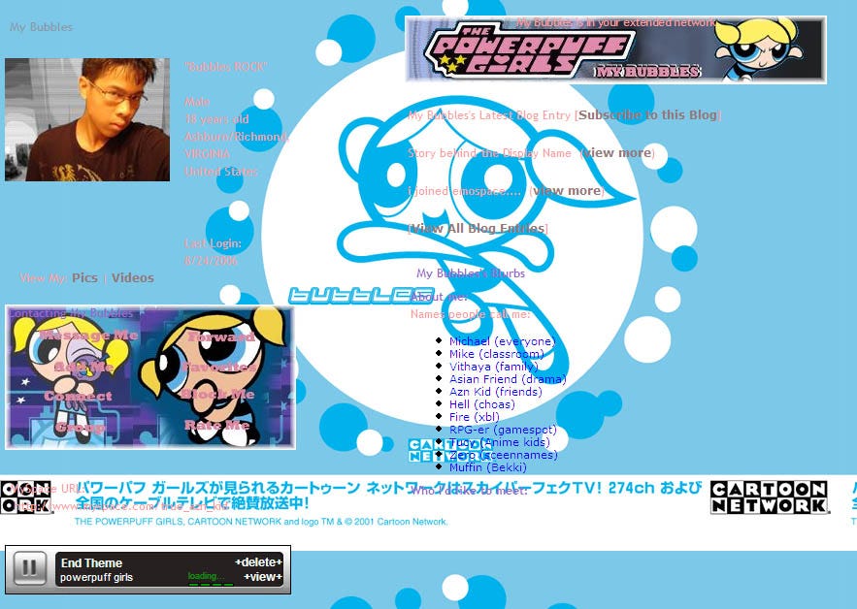This screenshot has height=609, width=857.
Task: Click 'Azn Kid (friends)' list item
Action: coord(496,392)
